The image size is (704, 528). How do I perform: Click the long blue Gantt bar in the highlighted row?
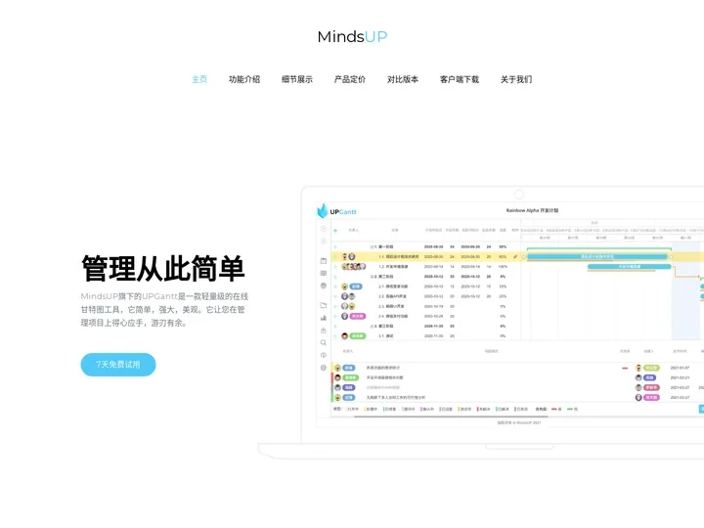(597, 257)
